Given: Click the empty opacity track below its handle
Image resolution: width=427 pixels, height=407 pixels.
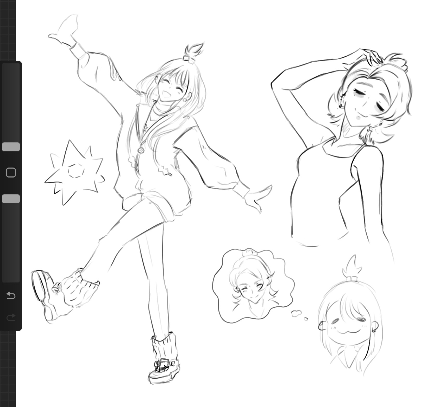Looking at the screenshot, I should 11,242.
